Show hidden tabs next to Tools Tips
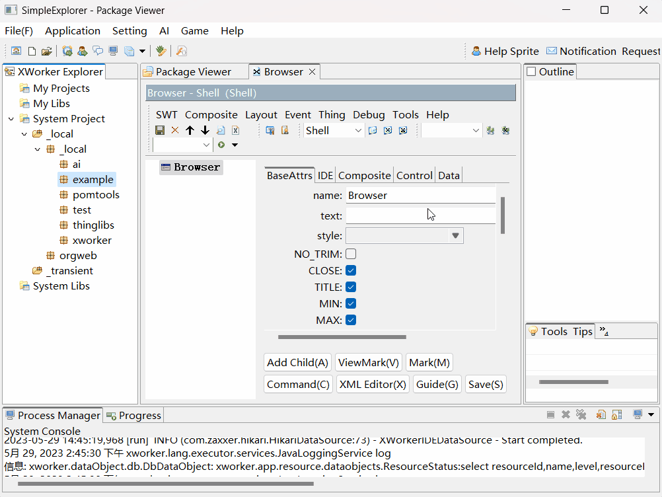Viewport: 662px width, 497px height. point(604,332)
